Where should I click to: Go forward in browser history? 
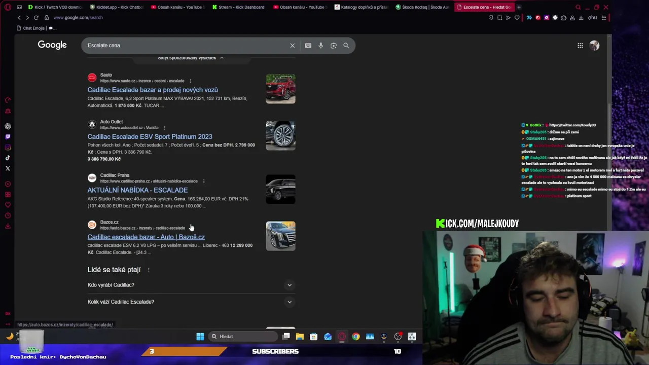tap(27, 18)
